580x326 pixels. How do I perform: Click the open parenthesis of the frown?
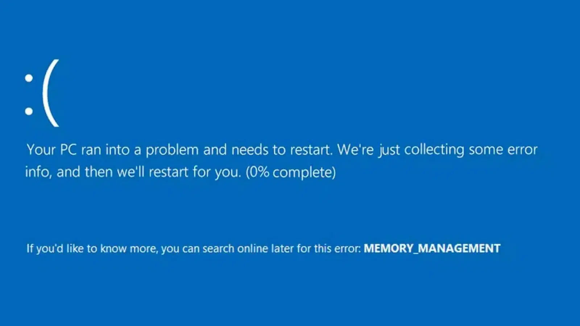(x=50, y=93)
